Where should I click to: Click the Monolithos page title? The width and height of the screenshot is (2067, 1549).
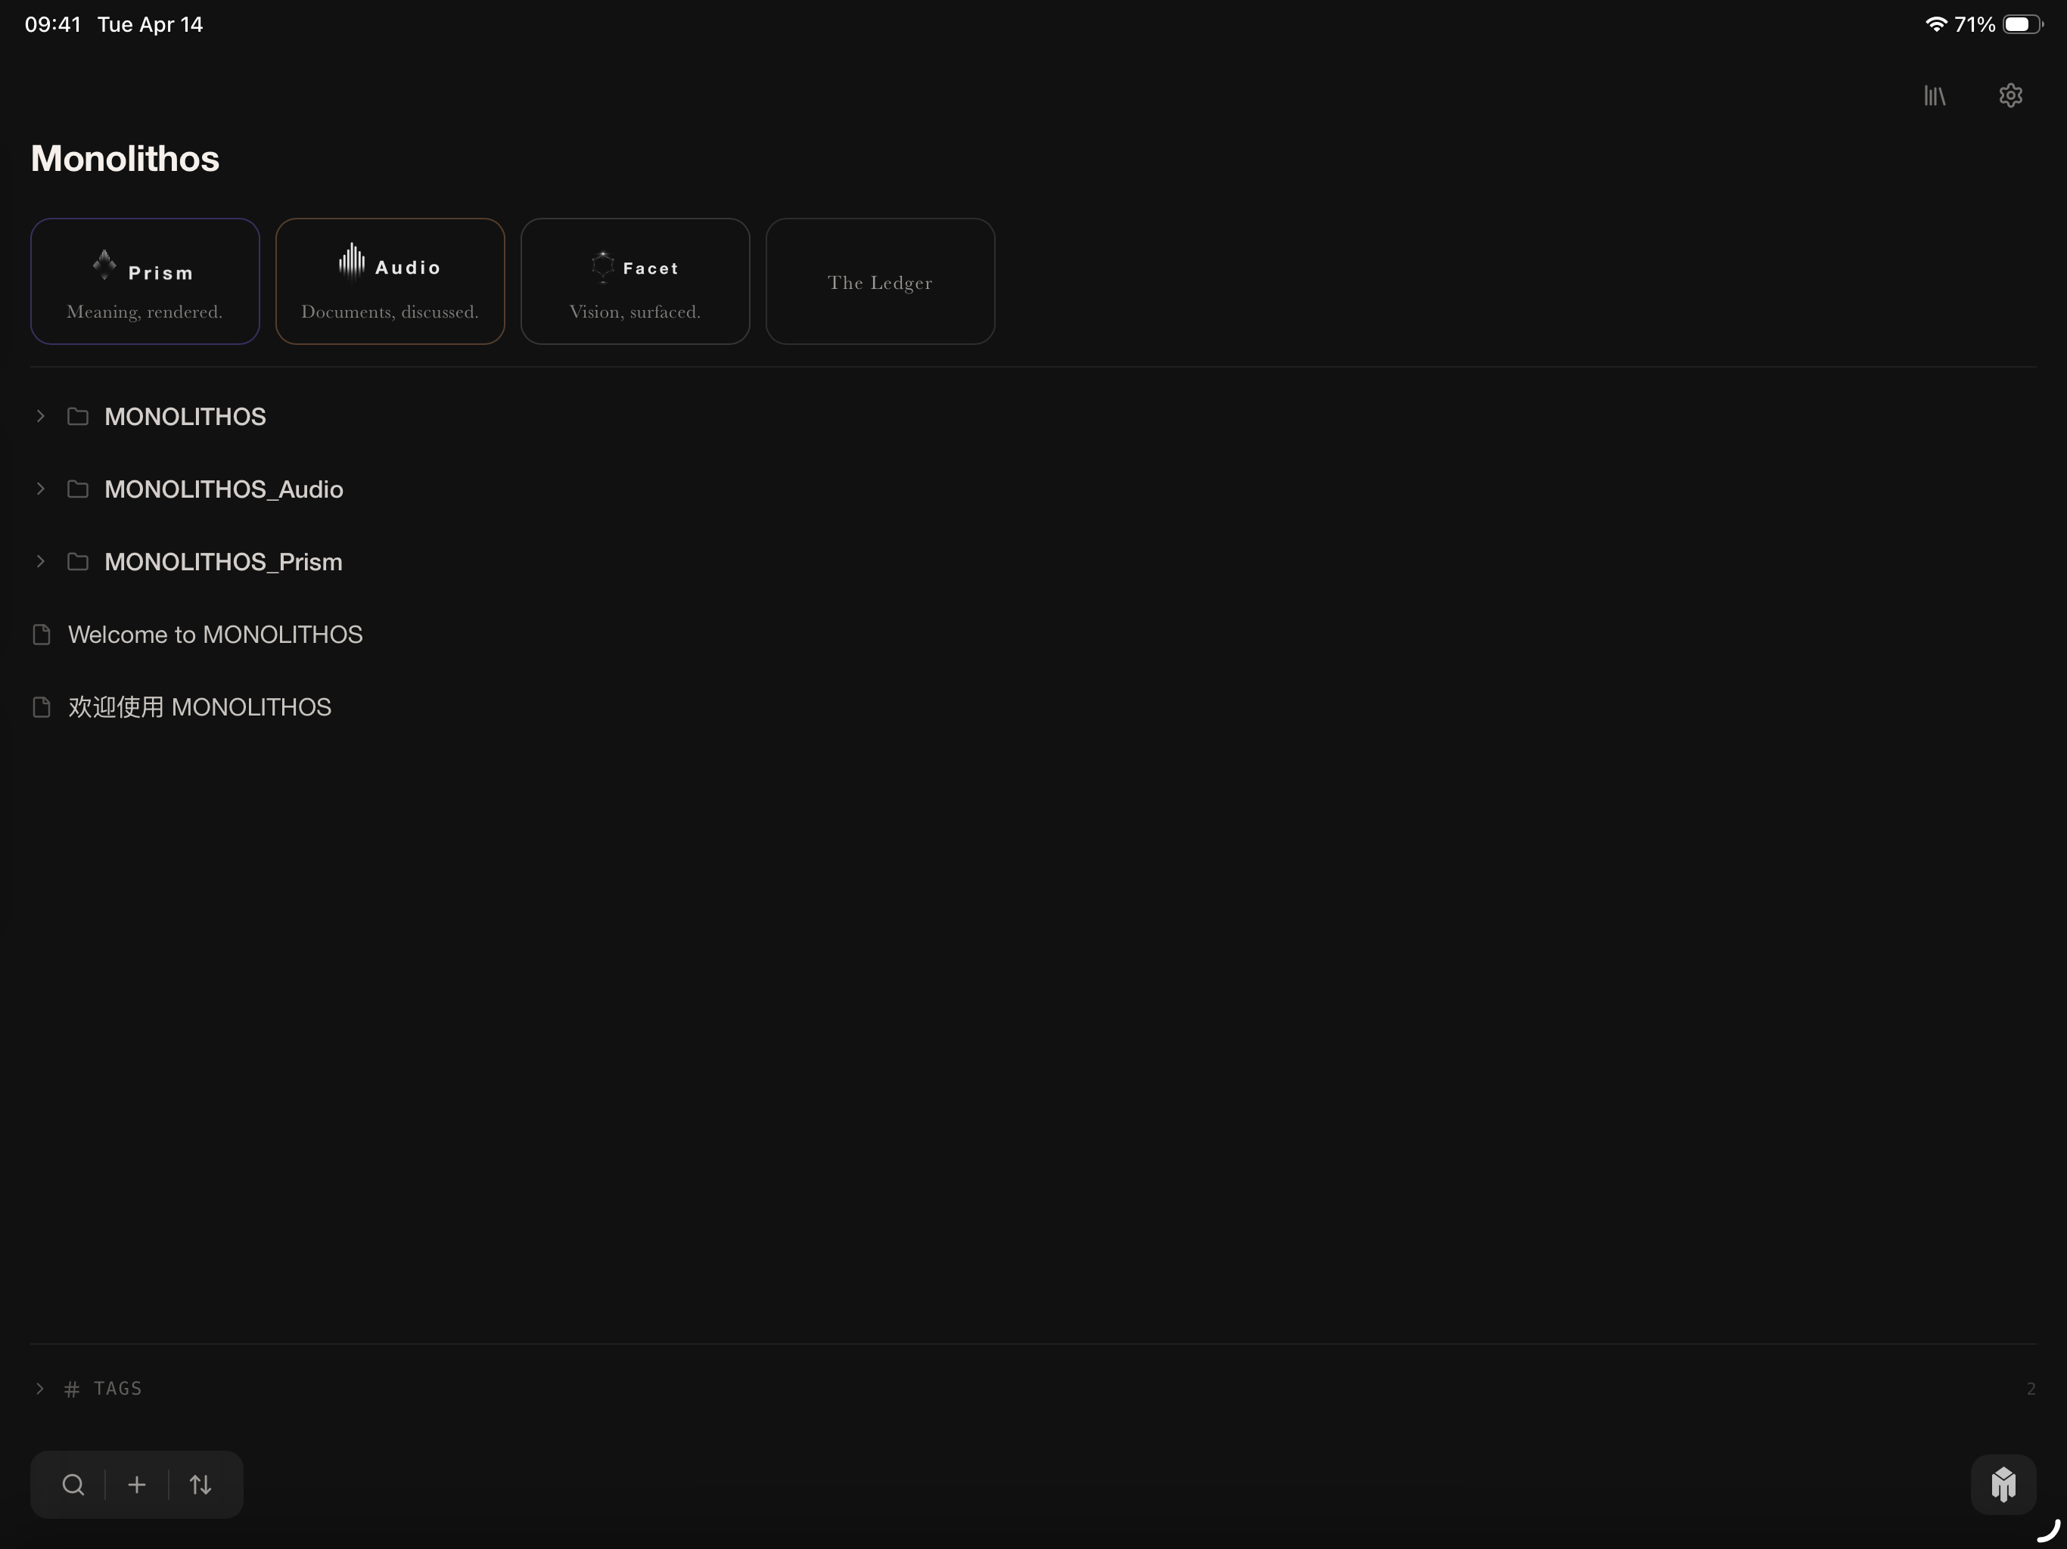pyautogui.click(x=126, y=158)
